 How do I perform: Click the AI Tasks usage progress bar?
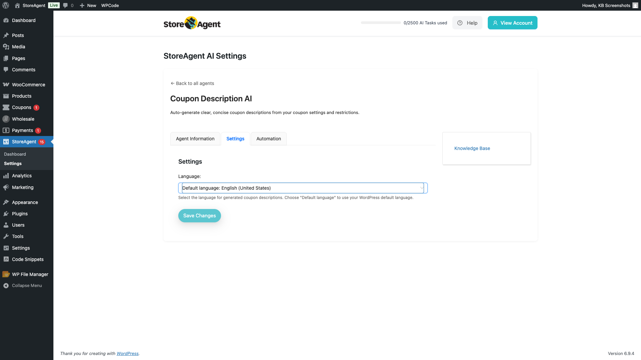click(x=381, y=23)
